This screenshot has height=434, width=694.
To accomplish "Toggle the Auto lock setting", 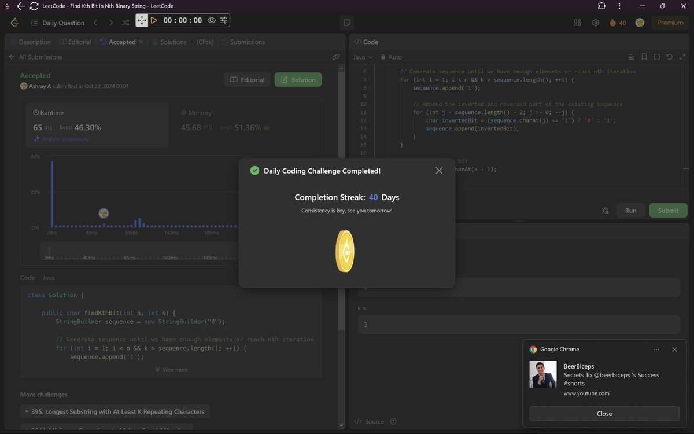I will (x=390, y=57).
